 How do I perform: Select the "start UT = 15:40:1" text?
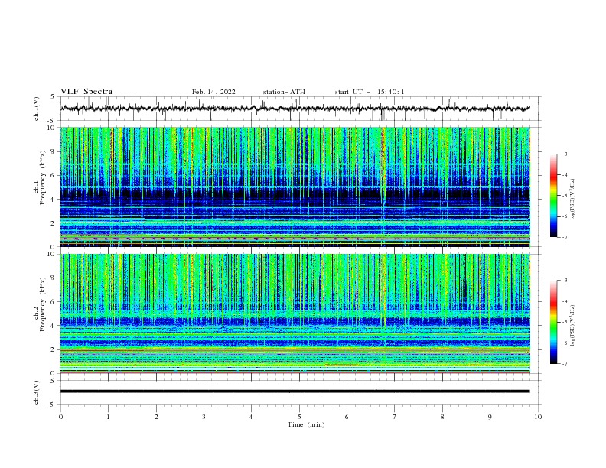[x=370, y=92]
